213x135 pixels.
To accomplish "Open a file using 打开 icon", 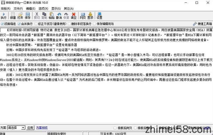I will (x=20, y=16).
